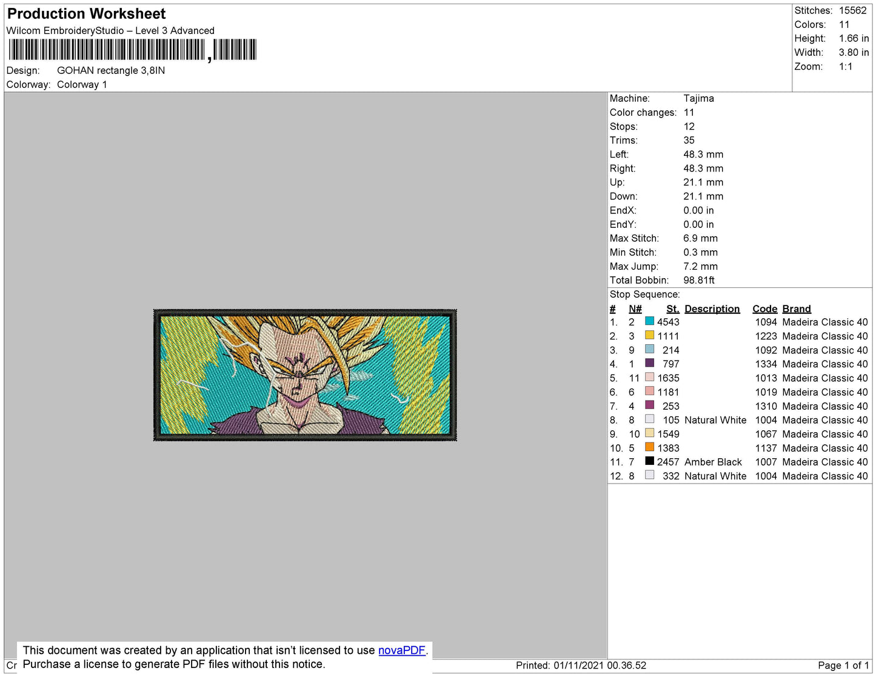
Task: Click the Brand column header
Action: click(796, 309)
